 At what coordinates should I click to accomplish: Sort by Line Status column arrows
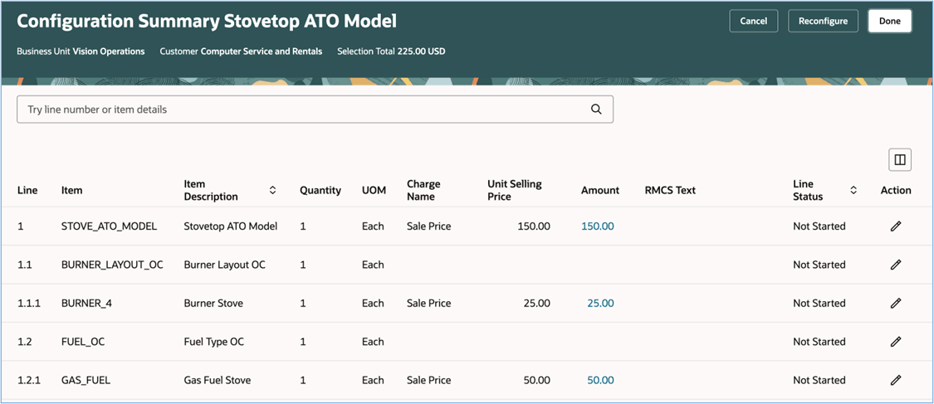[x=853, y=191]
